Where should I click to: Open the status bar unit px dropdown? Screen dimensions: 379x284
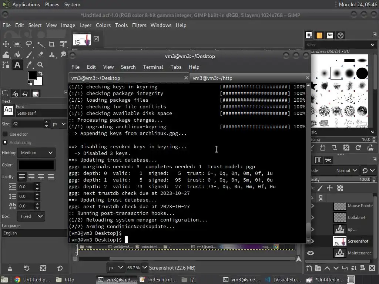115,268
